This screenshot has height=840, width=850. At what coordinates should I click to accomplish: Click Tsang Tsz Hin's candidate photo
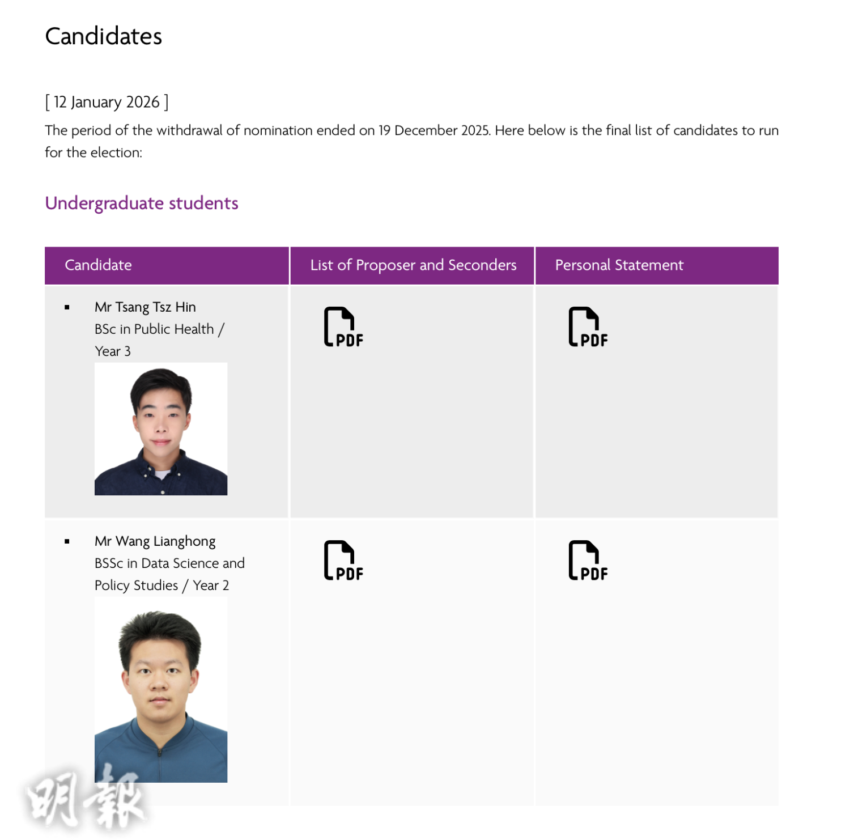coord(161,429)
